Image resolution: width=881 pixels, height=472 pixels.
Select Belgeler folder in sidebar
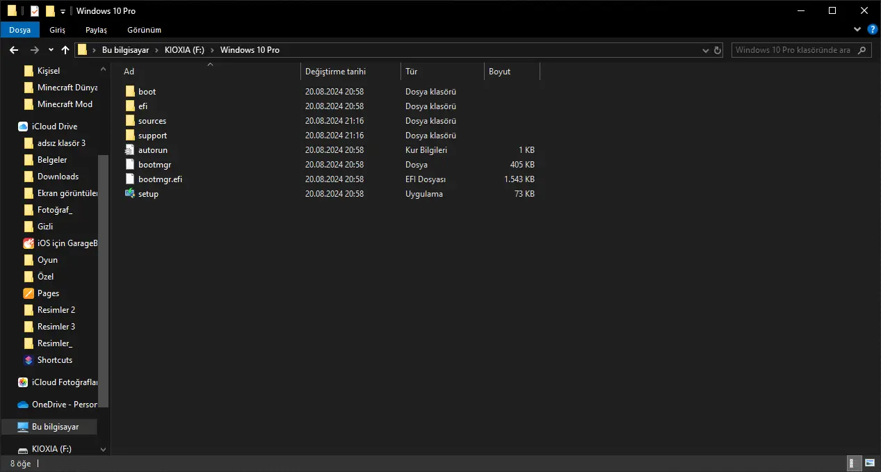click(52, 160)
